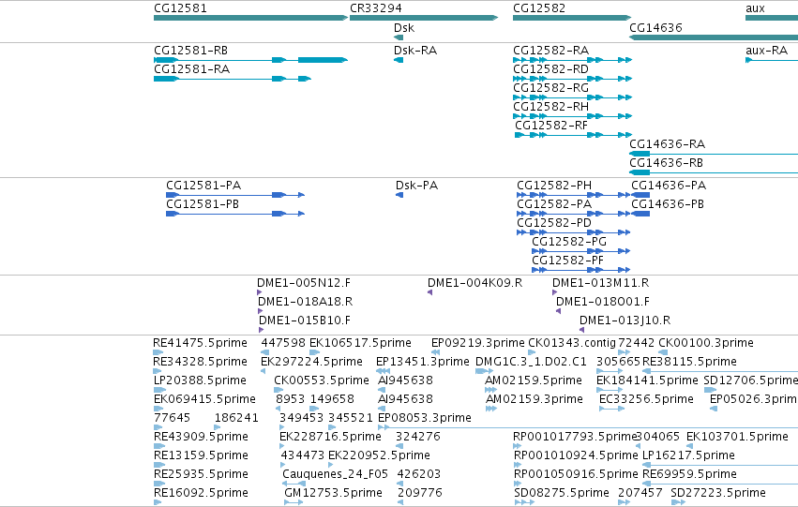This screenshot has height=507, width=798.
Task: Click the Dsk-RA transcript label
Action: pyautogui.click(x=415, y=51)
